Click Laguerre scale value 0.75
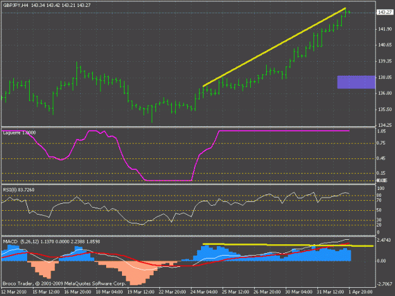Screen dimensions: 395x296 click(x=381, y=143)
